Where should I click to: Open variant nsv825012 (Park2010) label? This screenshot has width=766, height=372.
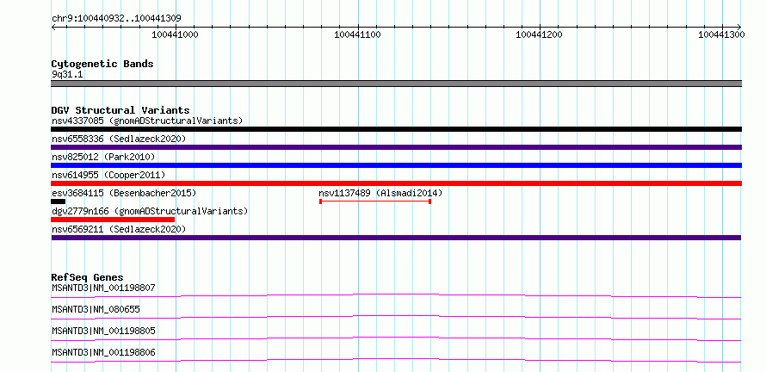tap(103, 157)
